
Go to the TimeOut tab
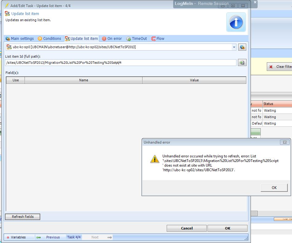tap(137, 39)
